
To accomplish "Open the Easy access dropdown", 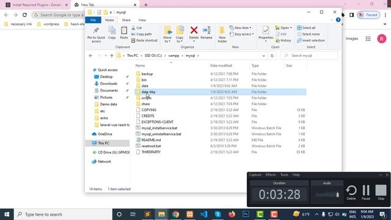I will coord(241,34).
